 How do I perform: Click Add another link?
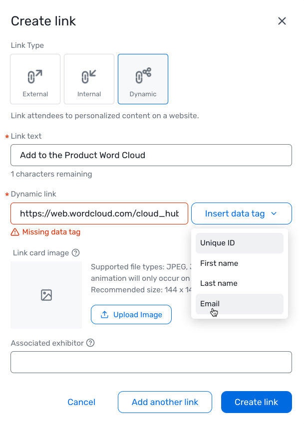tap(165, 402)
